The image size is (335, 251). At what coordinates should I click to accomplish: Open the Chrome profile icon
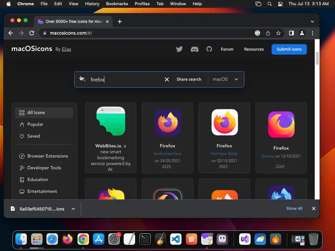(x=302, y=33)
